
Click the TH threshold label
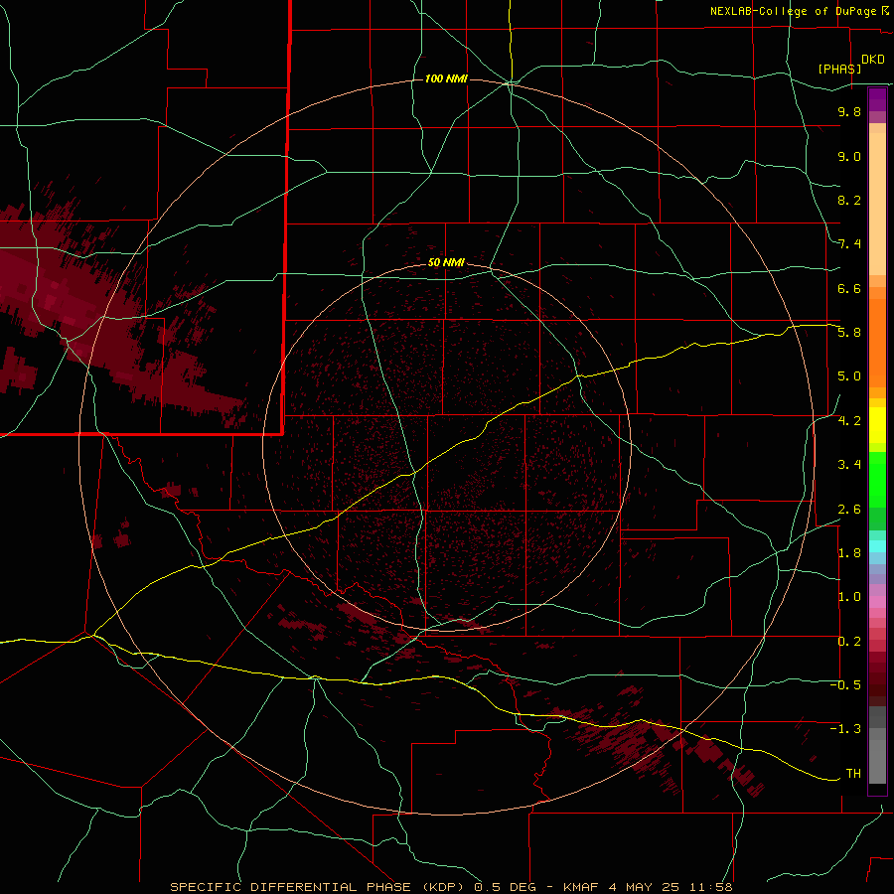[853, 774]
